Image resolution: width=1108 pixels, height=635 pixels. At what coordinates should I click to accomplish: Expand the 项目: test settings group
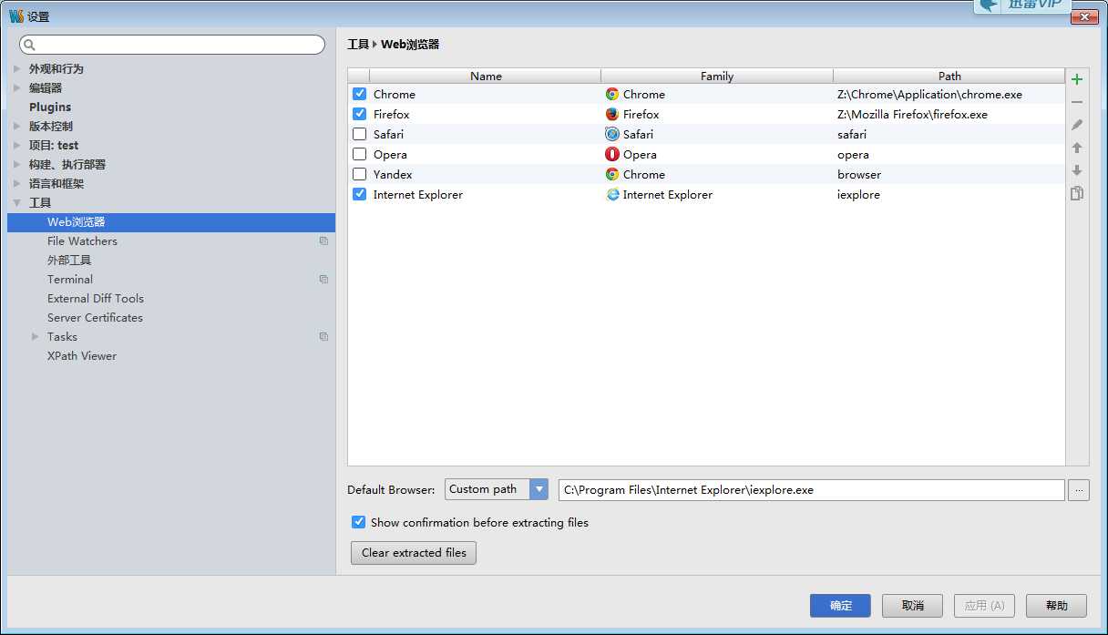17,145
